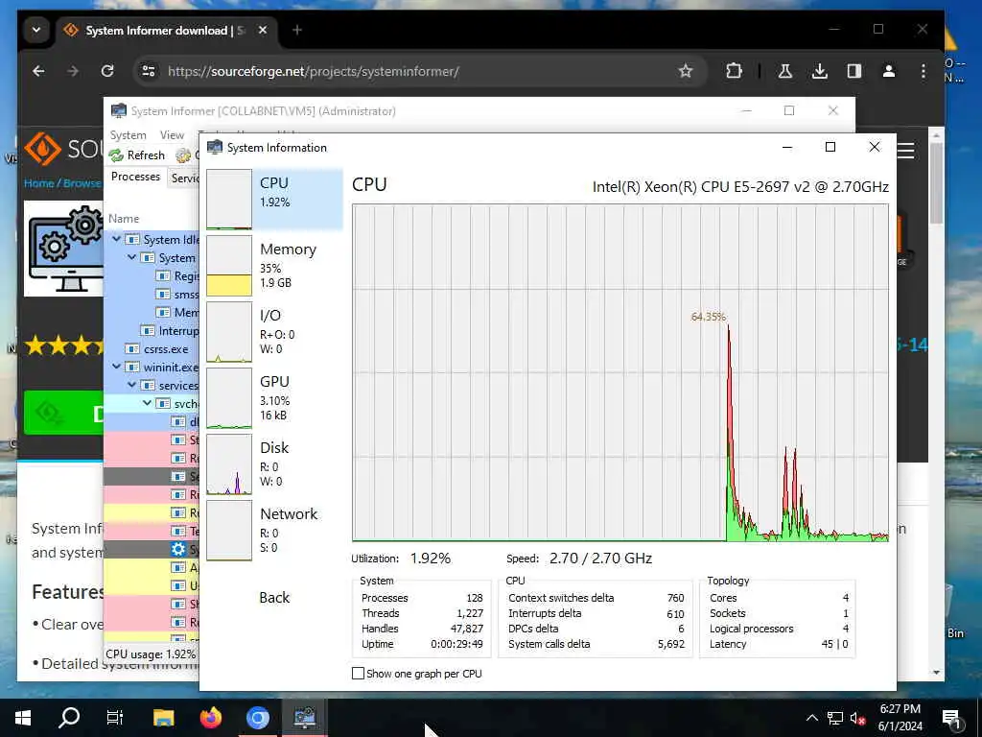Click the browser back arrow
982x737 pixels.
click(x=38, y=71)
